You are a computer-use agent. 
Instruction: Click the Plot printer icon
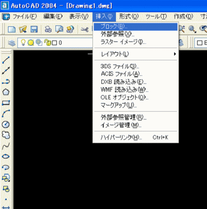48,29
